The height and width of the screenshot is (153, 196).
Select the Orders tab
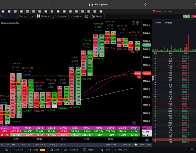[168, 23]
